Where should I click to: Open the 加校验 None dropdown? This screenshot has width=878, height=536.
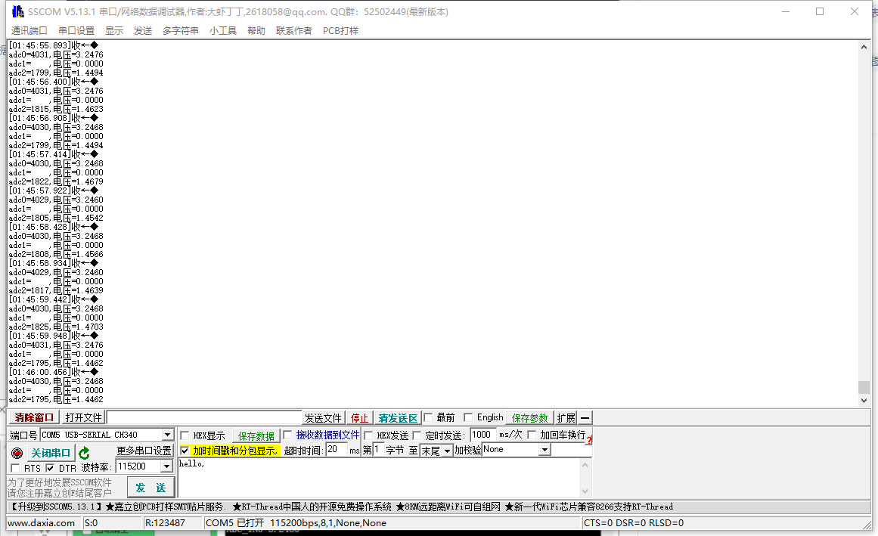pos(544,451)
